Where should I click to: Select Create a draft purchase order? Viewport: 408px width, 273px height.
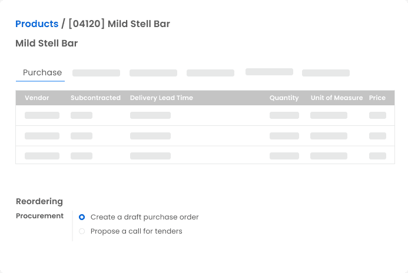[x=82, y=217]
